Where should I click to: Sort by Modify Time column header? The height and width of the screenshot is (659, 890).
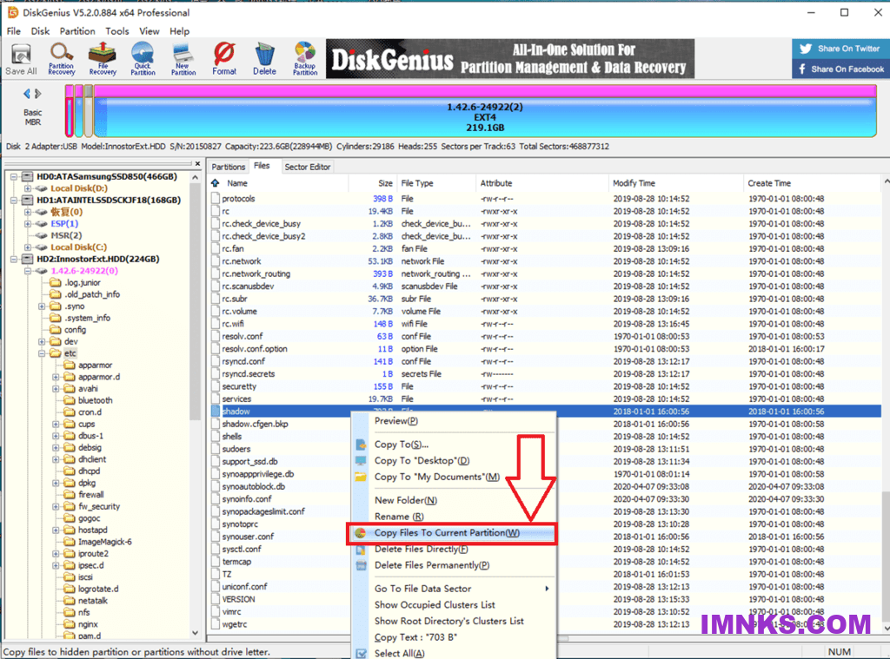point(675,183)
